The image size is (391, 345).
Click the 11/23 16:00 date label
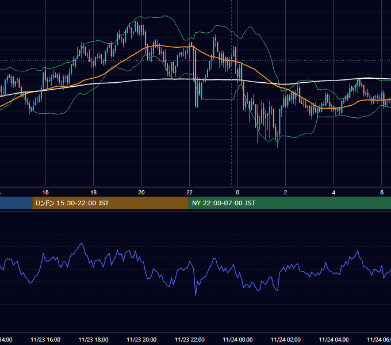[45, 339]
